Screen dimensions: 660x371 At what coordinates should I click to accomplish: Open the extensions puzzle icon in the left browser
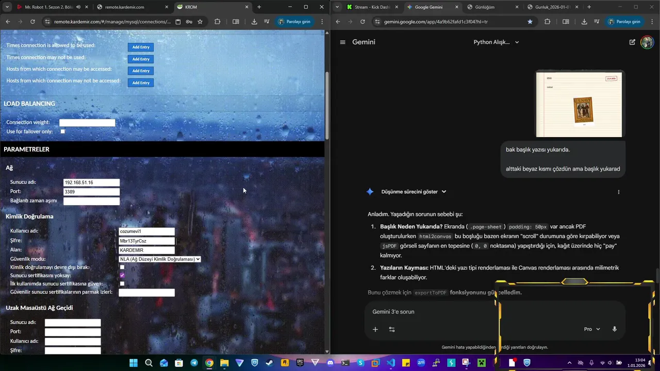tap(217, 22)
